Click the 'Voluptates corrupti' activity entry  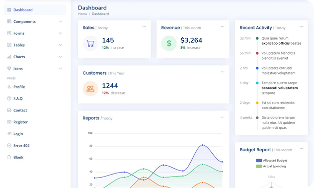point(278,71)
